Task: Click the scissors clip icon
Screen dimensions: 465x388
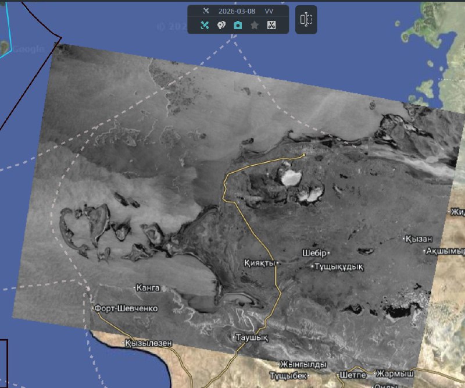Action: pyautogui.click(x=271, y=25)
